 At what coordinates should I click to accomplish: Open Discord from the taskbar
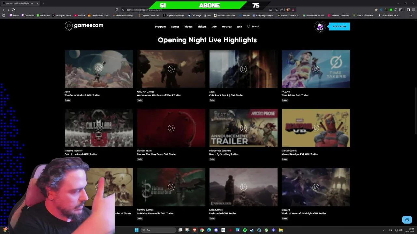click(x=216, y=230)
